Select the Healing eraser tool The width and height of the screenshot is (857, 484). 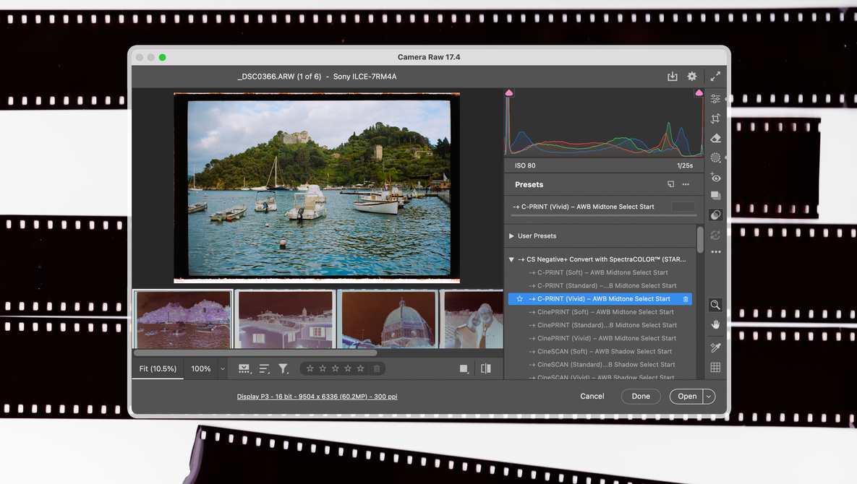tap(715, 138)
